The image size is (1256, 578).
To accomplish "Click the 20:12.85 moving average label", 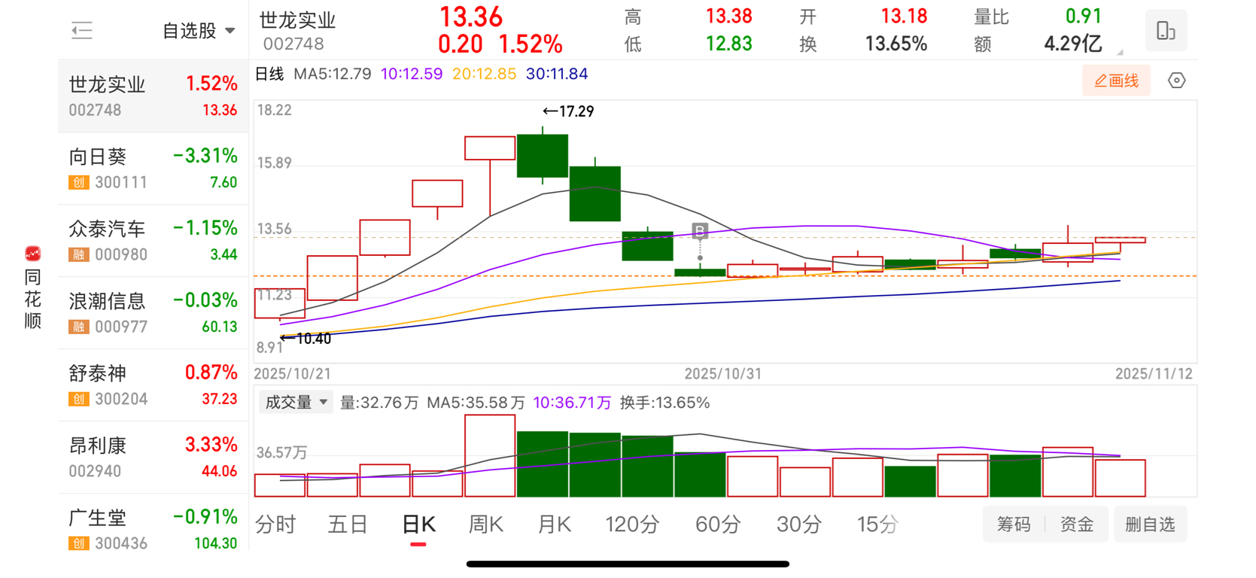I will pyautogui.click(x=484, y=74).
